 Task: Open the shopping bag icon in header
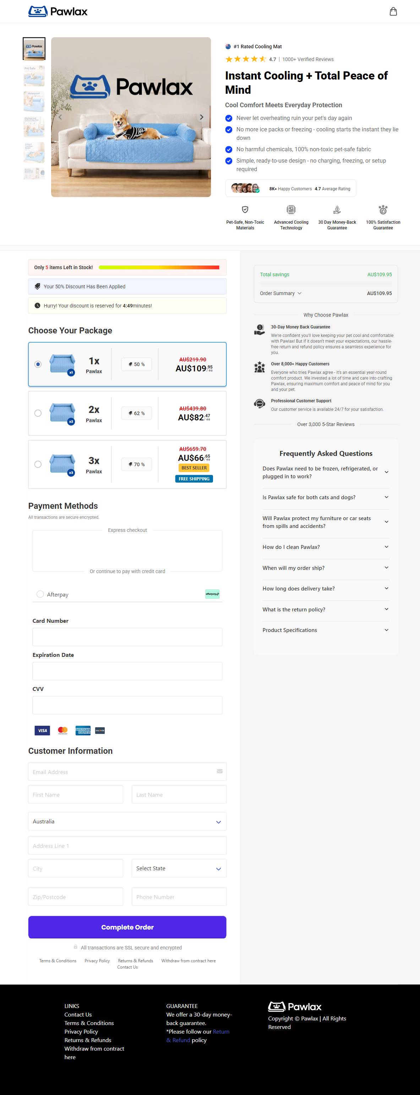[x=393, y=11]
